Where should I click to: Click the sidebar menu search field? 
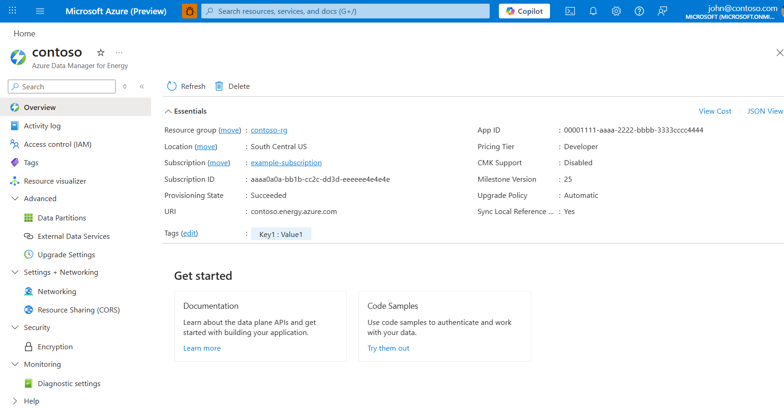point(62,87)
